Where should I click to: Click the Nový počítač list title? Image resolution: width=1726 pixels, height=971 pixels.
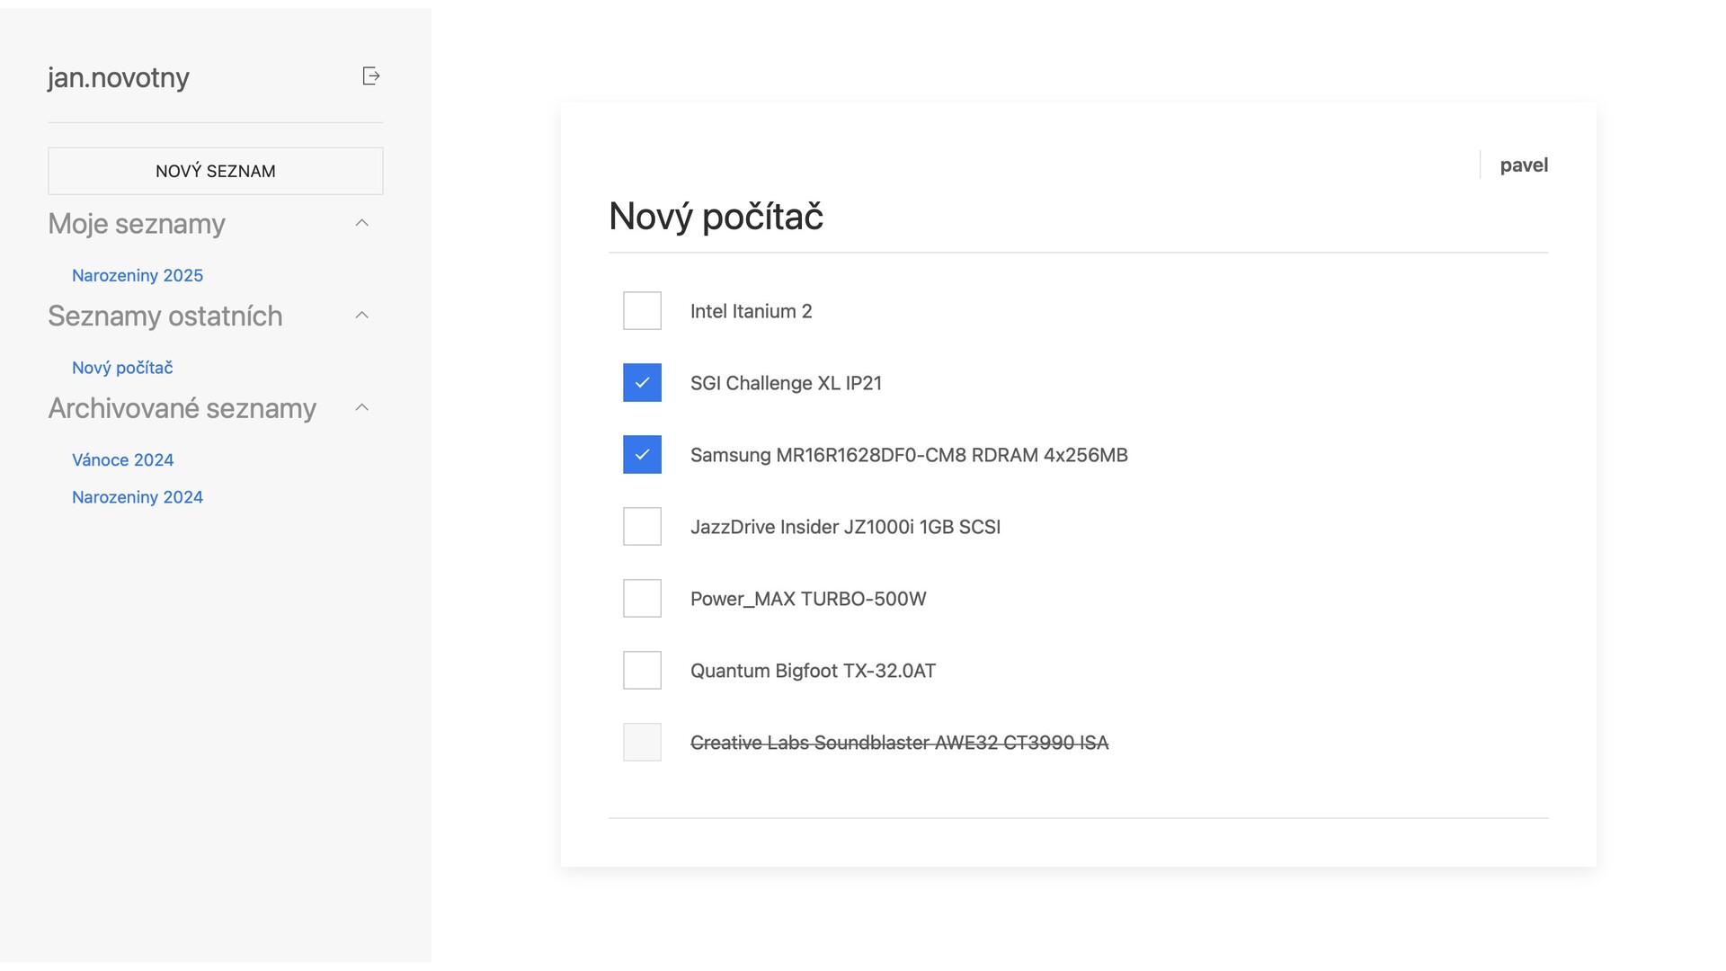[716, 216]
